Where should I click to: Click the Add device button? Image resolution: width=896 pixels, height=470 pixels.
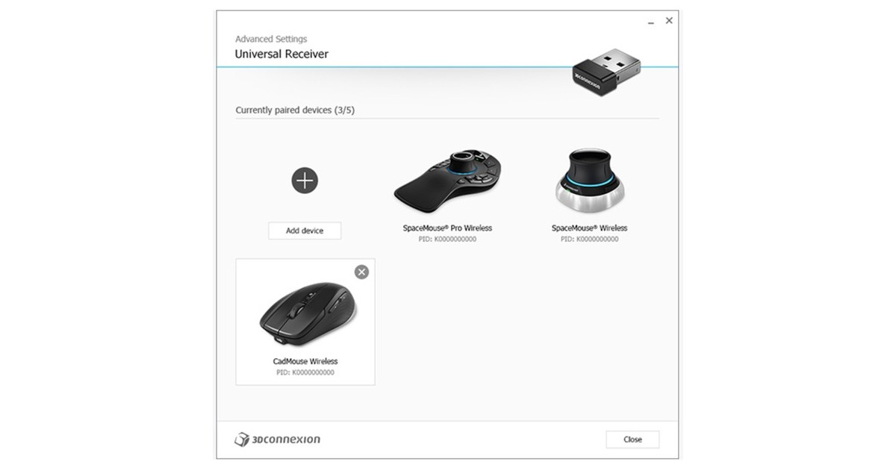(x=305, y=231)
